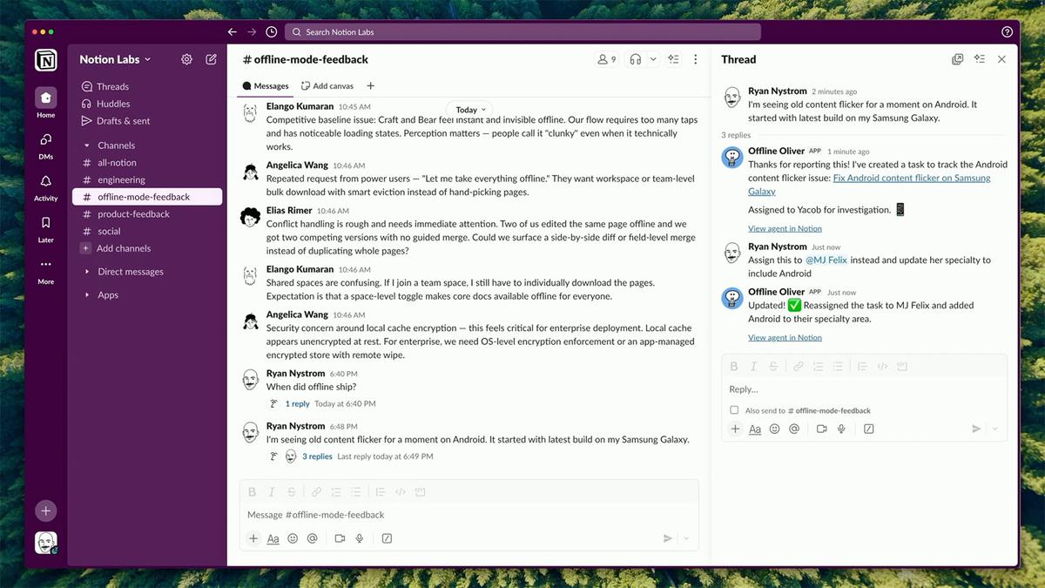The width and height of the screenshot is (1045, 588).
Task: Open first View agent in Notion link
Action: (x=785, y=229)
